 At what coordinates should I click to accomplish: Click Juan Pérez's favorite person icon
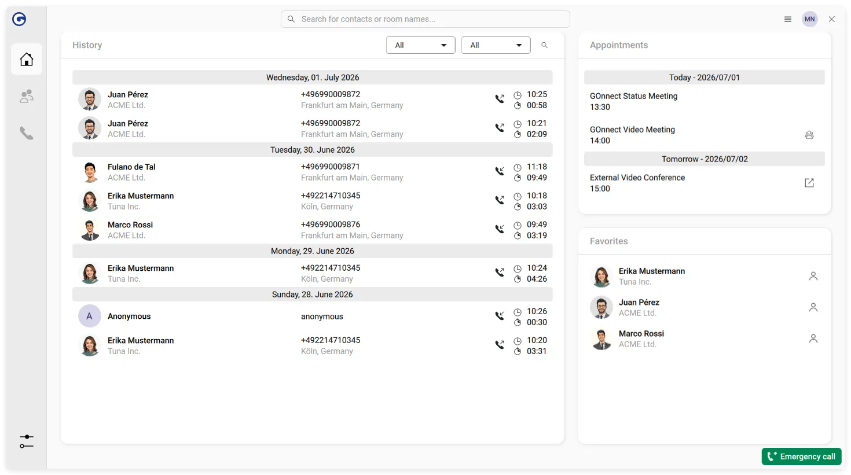click(x=813, y=307)
